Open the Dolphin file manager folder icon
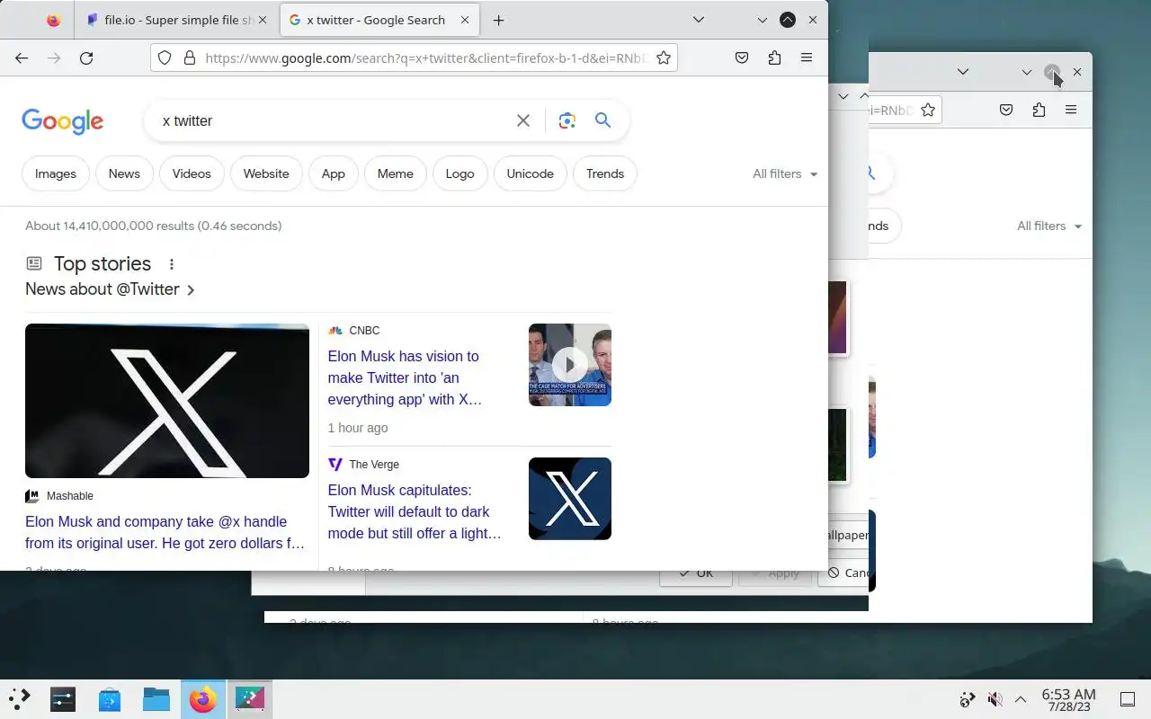This screenshot has width=1151, height=719. [156, 698]
